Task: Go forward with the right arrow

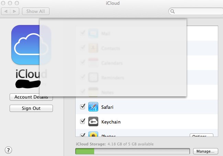Action: (14, 11)
